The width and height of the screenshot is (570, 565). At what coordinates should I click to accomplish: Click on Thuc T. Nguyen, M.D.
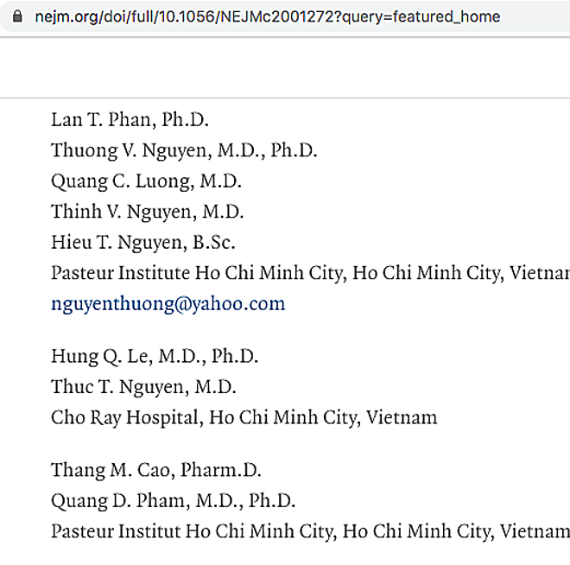143,386
